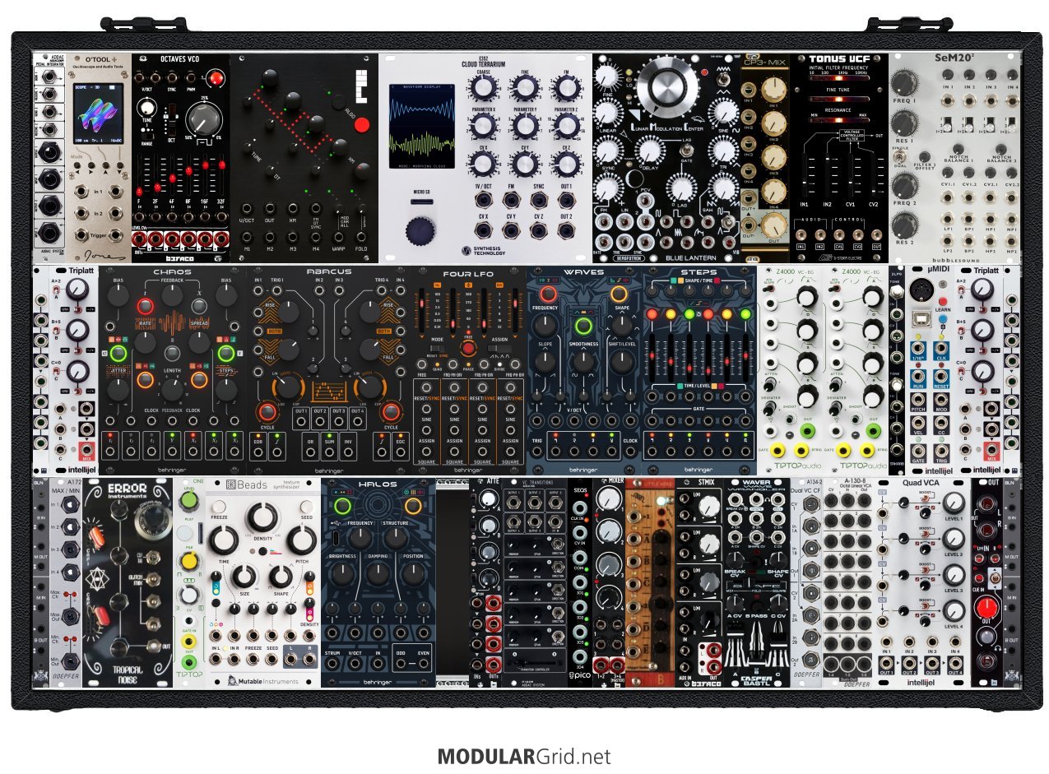
Task: Click the SMOOTHNESS knob on Waves
Action: click(583, 362)
